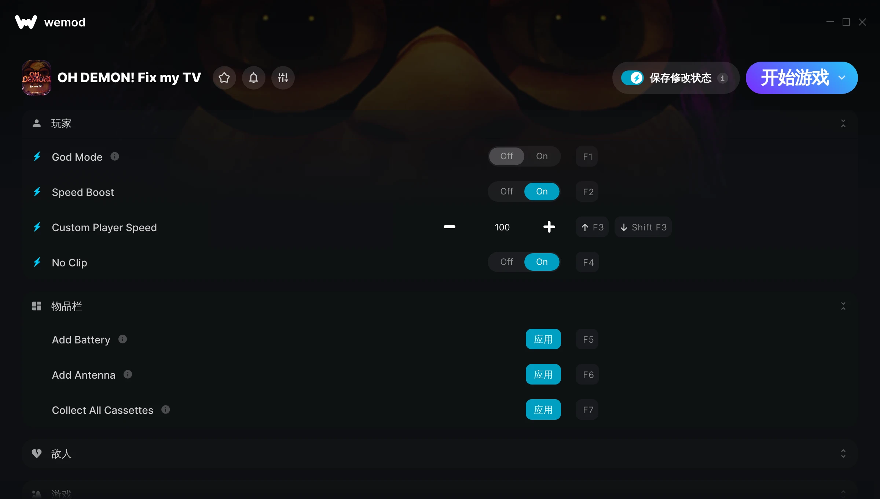Viewport: 880px width, 499px height.
Task: View info about 保存修改状态
Action: click(x=722, y=78)
